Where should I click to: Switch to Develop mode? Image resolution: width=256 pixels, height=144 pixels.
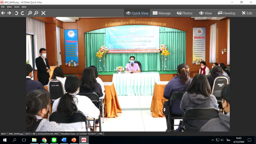pyautogui.click(x=227, y=13)
